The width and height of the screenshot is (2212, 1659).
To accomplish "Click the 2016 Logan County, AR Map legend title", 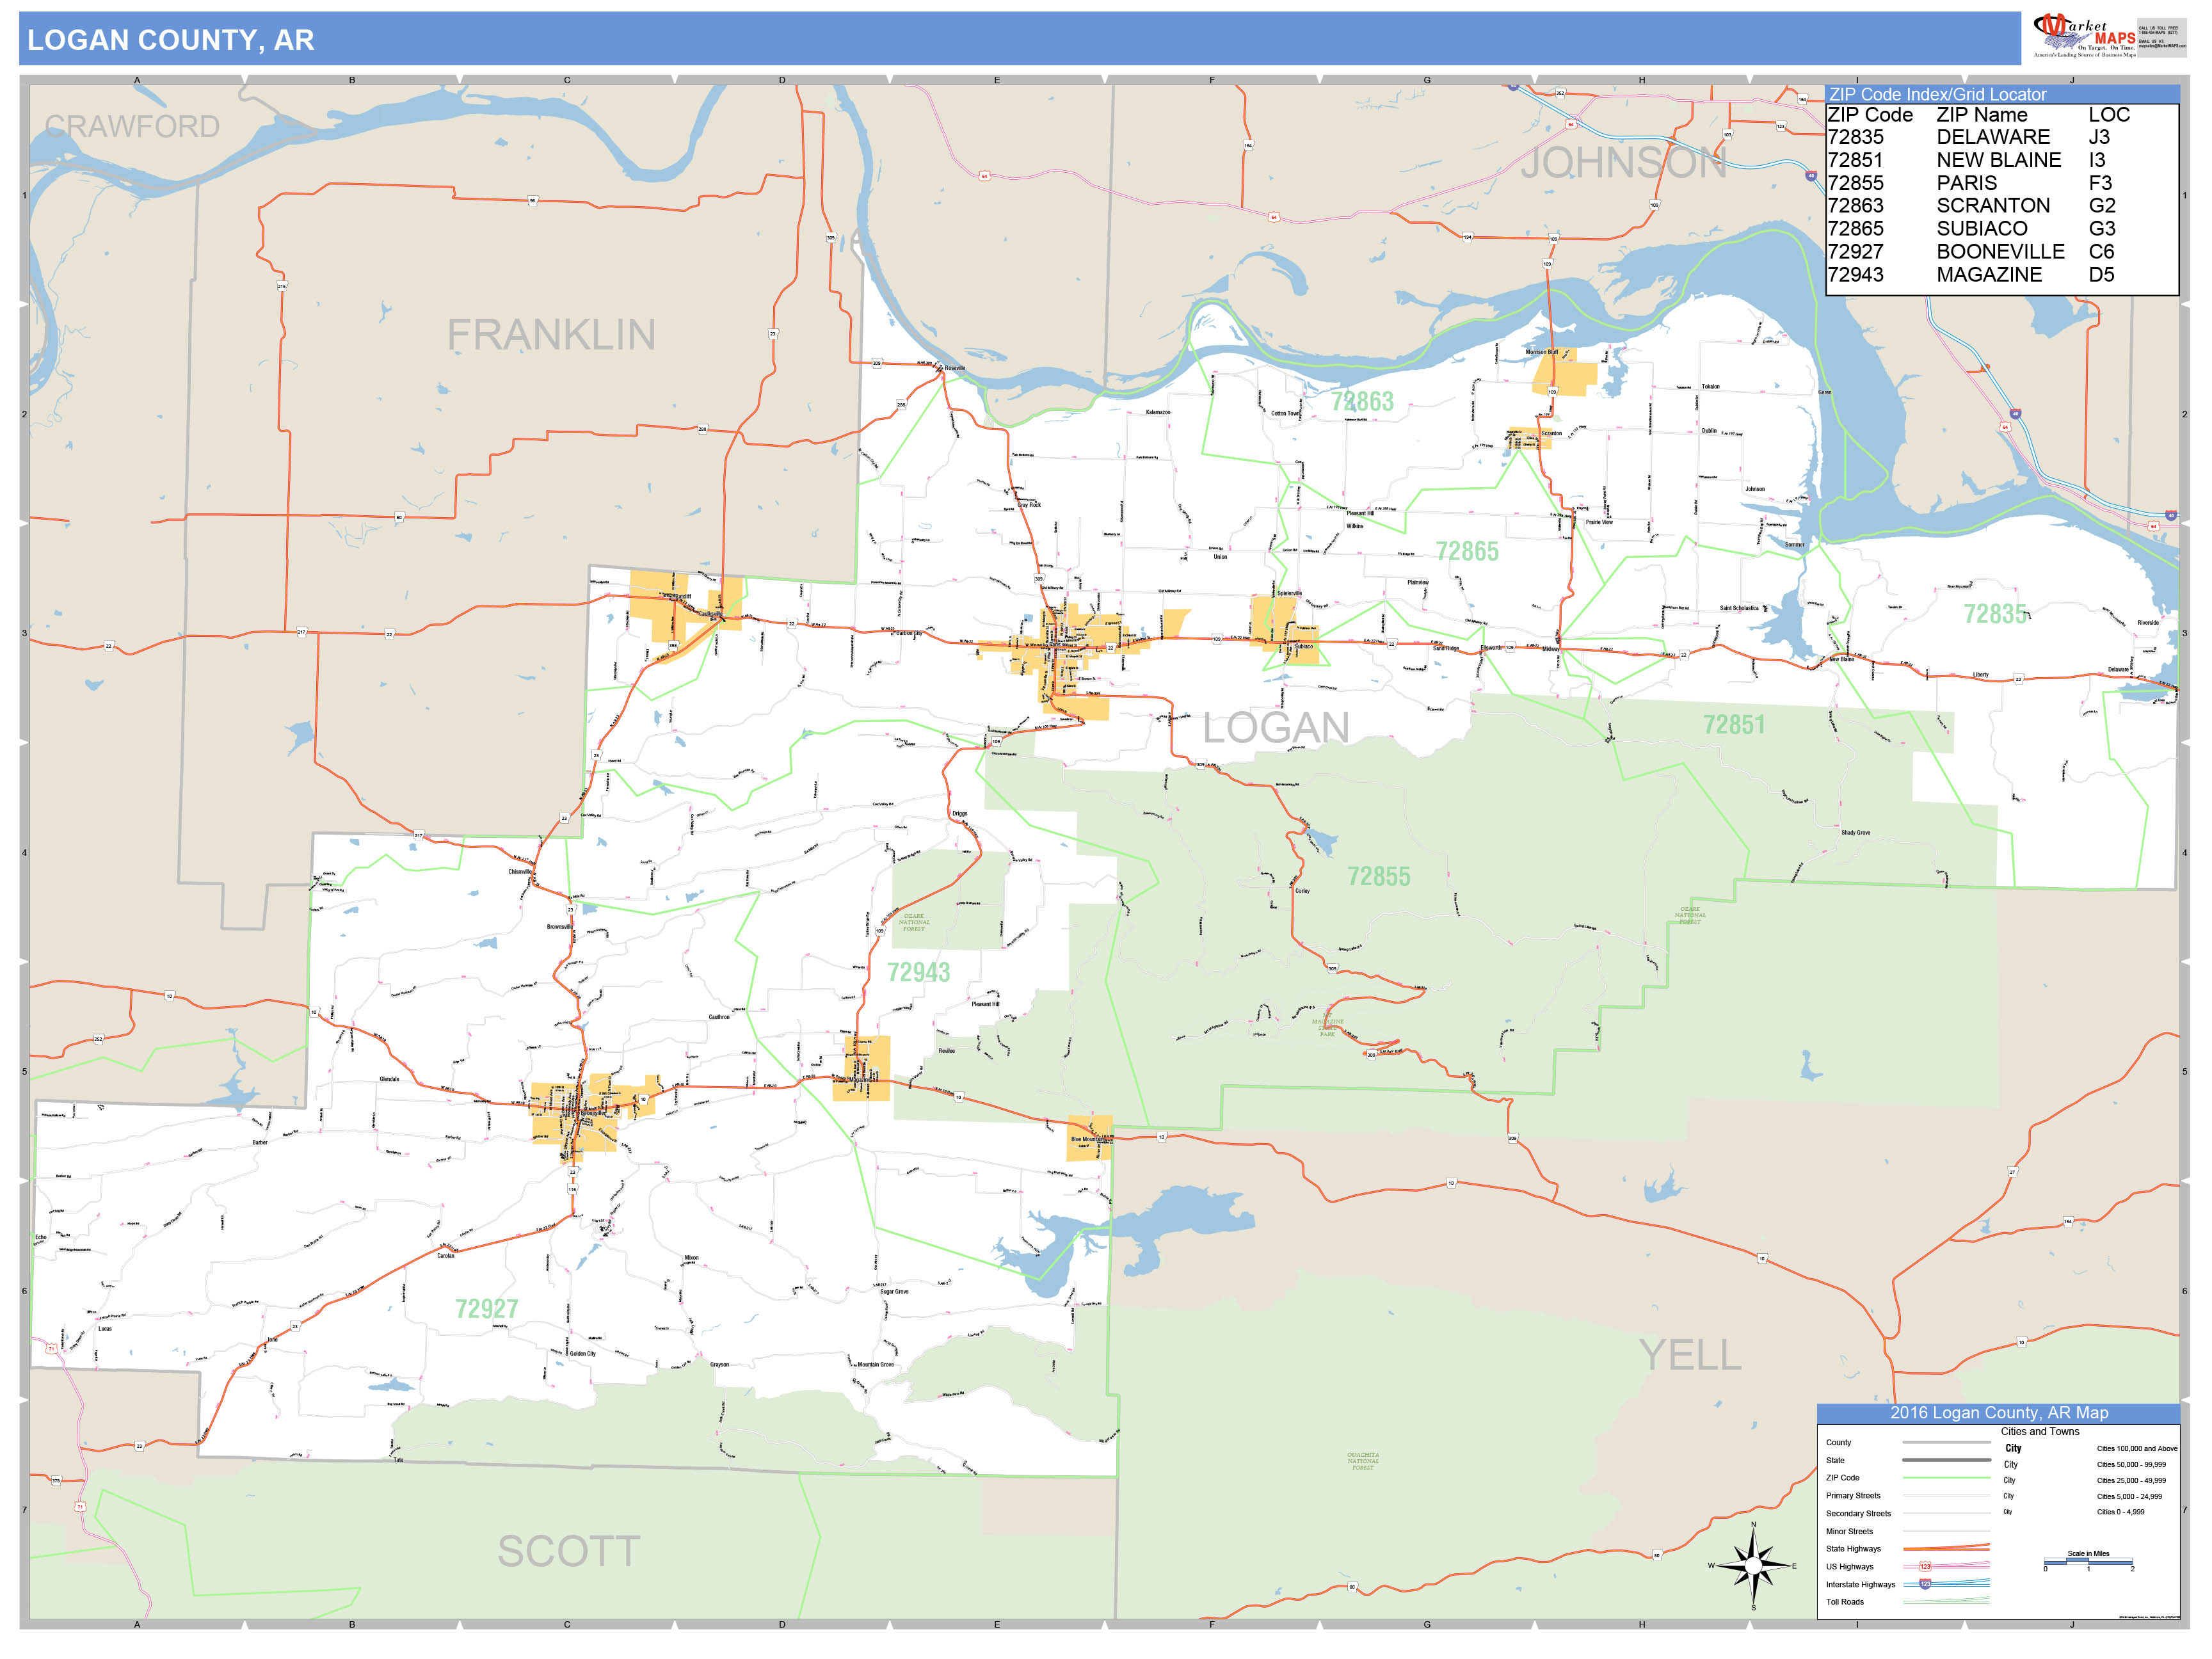I will coord(1999,1413).
